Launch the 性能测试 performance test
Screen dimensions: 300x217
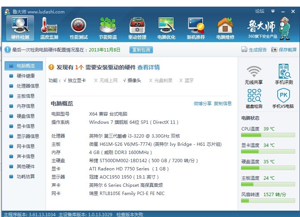click(x=79, y=28)
